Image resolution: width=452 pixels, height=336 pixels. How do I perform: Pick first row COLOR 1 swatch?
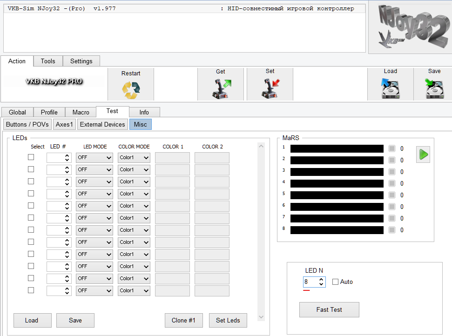[x=172, y=158]
